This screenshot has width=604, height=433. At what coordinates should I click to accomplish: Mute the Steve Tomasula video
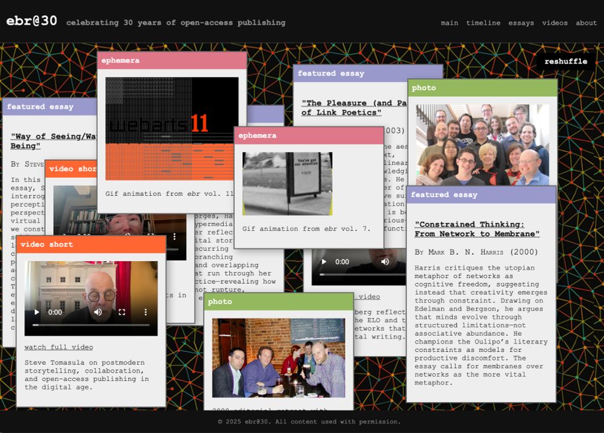(x=98, y=312)
